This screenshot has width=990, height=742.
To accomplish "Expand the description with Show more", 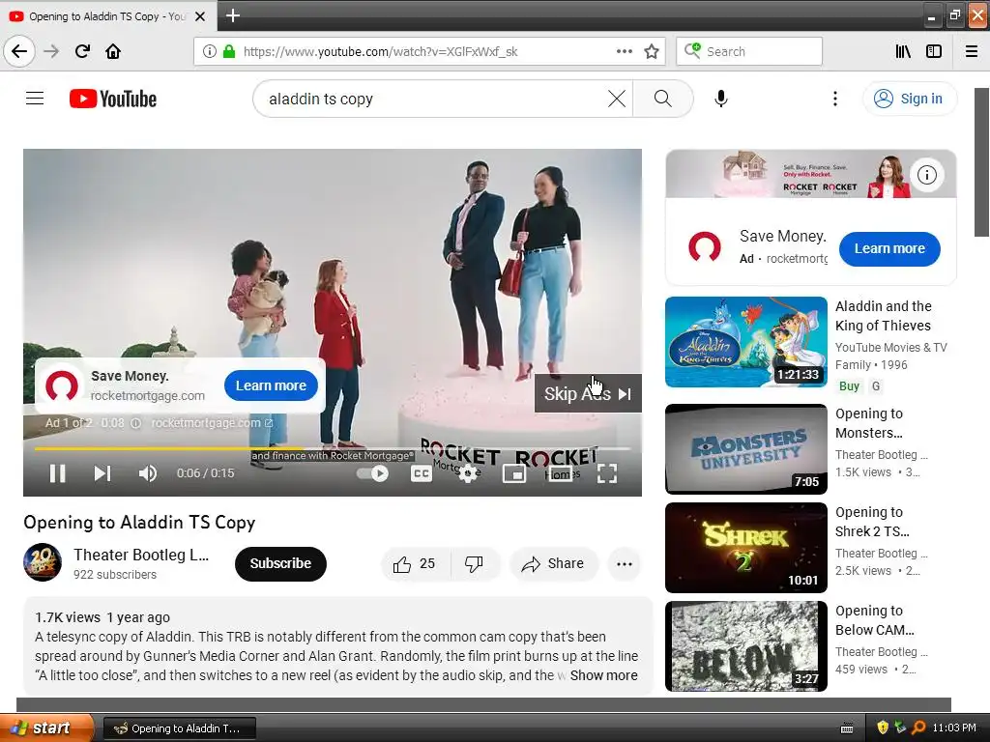I will (603, 675).
